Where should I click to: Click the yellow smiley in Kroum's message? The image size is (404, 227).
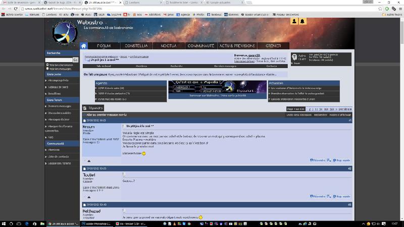click(144, 153)
